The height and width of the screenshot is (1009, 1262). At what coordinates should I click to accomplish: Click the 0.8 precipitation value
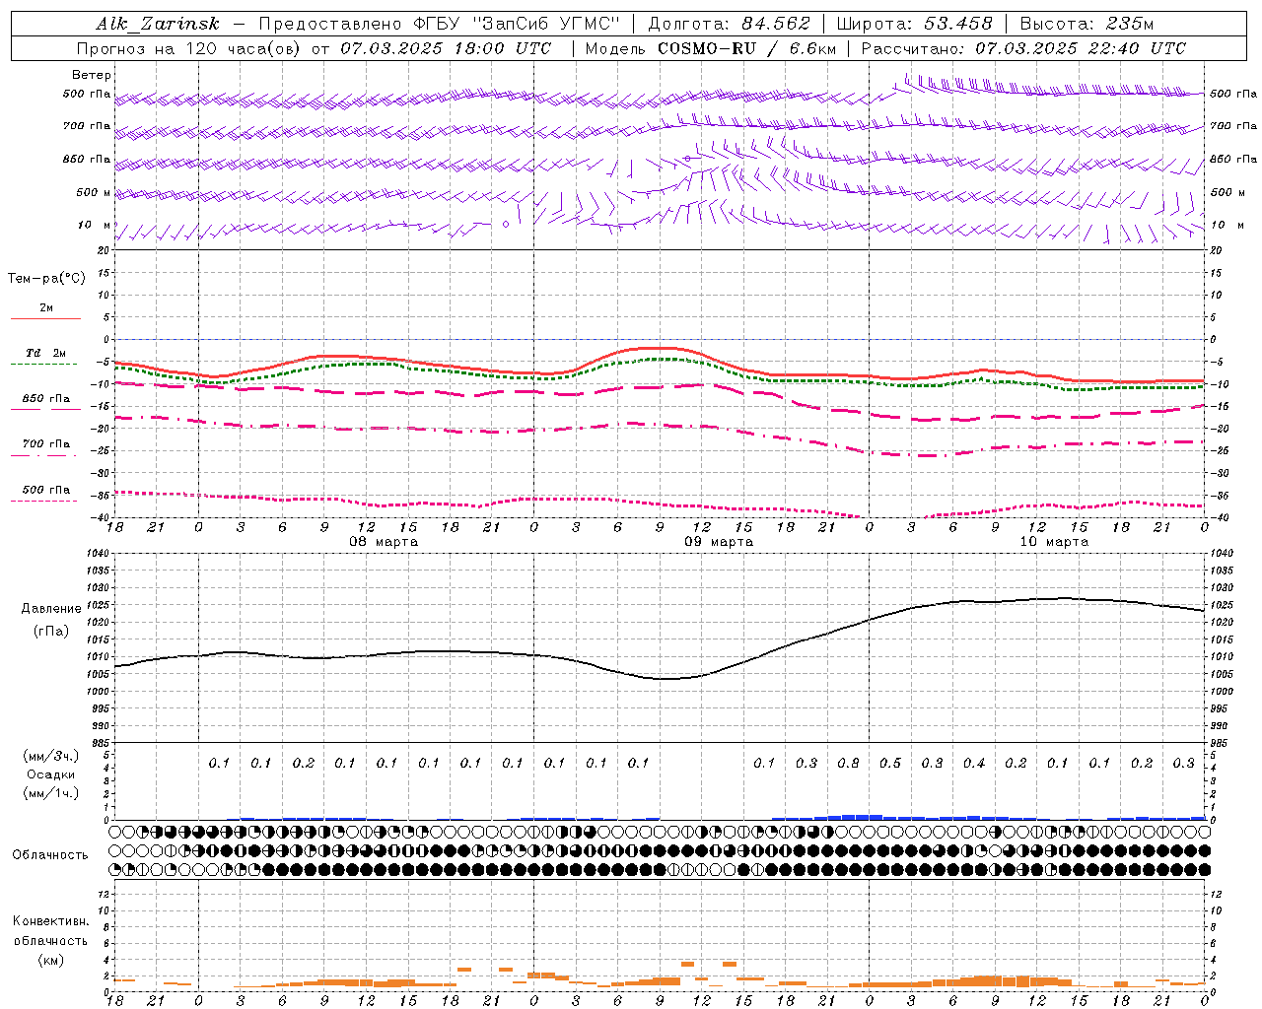click(x=848, y=763)
